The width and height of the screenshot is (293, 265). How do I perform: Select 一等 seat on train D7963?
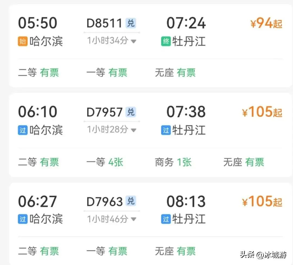click(x=107, y=251)
